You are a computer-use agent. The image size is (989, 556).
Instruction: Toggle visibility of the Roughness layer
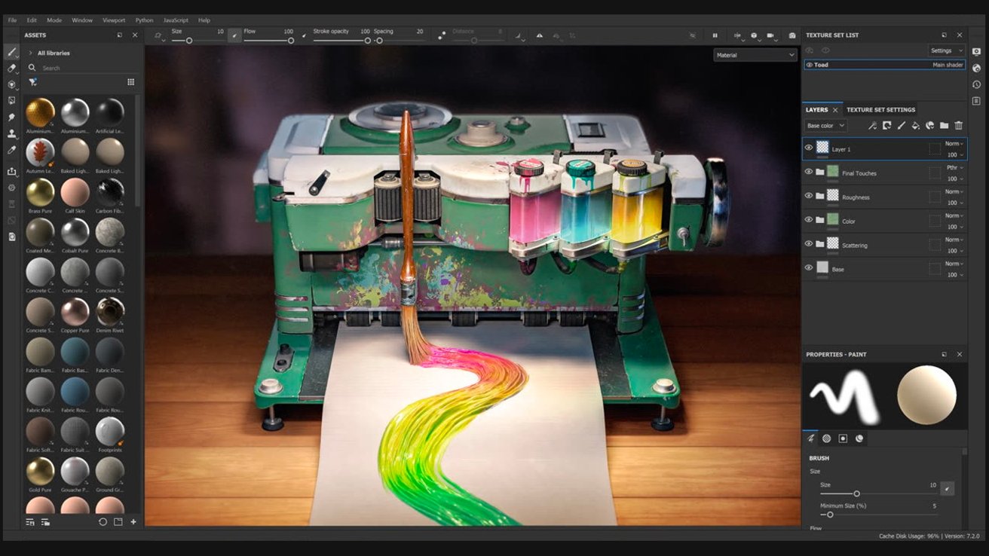tap(809, 196)
